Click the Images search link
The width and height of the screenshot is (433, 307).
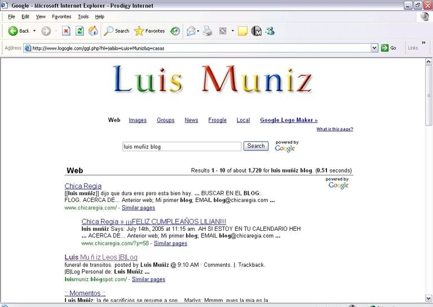pyautogui.click(x=138, y=120)
